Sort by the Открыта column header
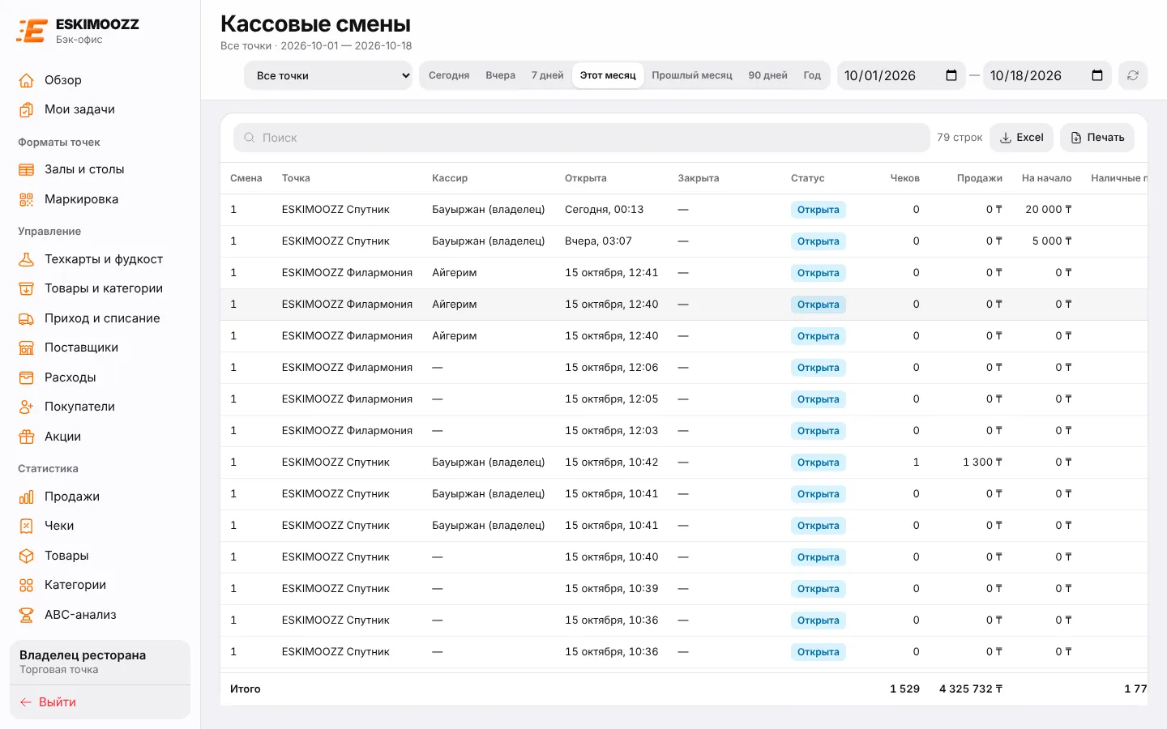The image size is (1167, 729). tap(586, 178)
